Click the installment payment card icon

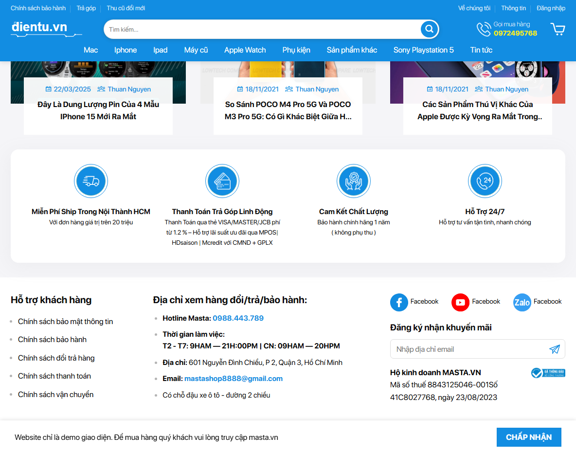222,181
